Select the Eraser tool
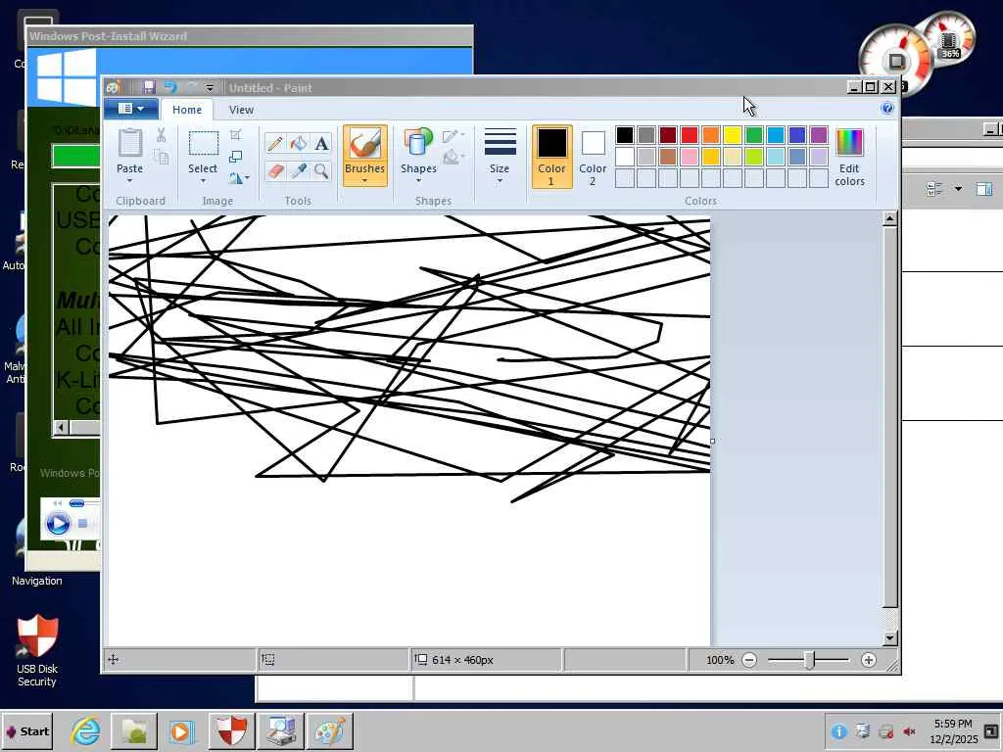 [x=275, y=170]
